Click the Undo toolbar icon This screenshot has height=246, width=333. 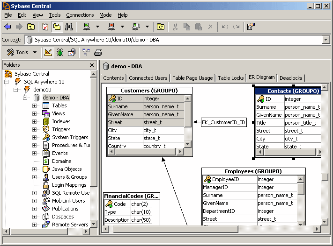225,27
